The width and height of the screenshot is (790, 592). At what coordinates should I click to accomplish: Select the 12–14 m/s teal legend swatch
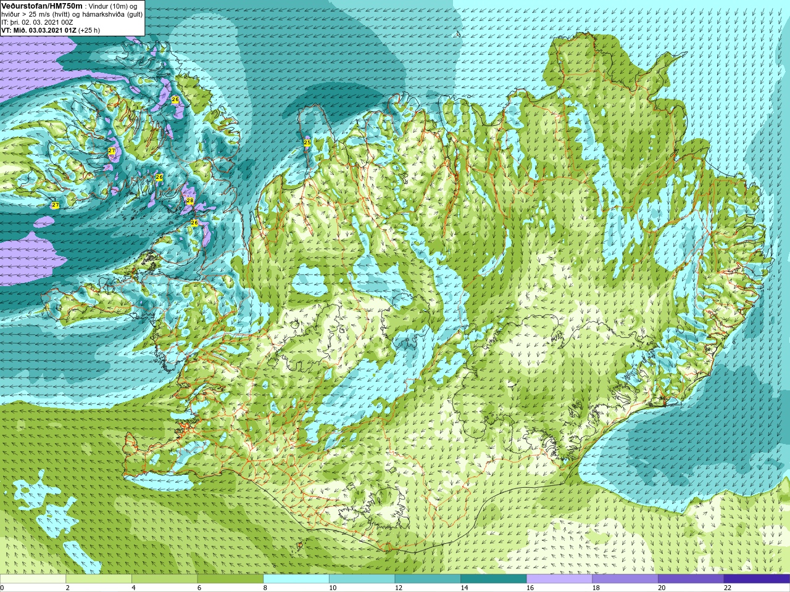(x=428, y=579)
